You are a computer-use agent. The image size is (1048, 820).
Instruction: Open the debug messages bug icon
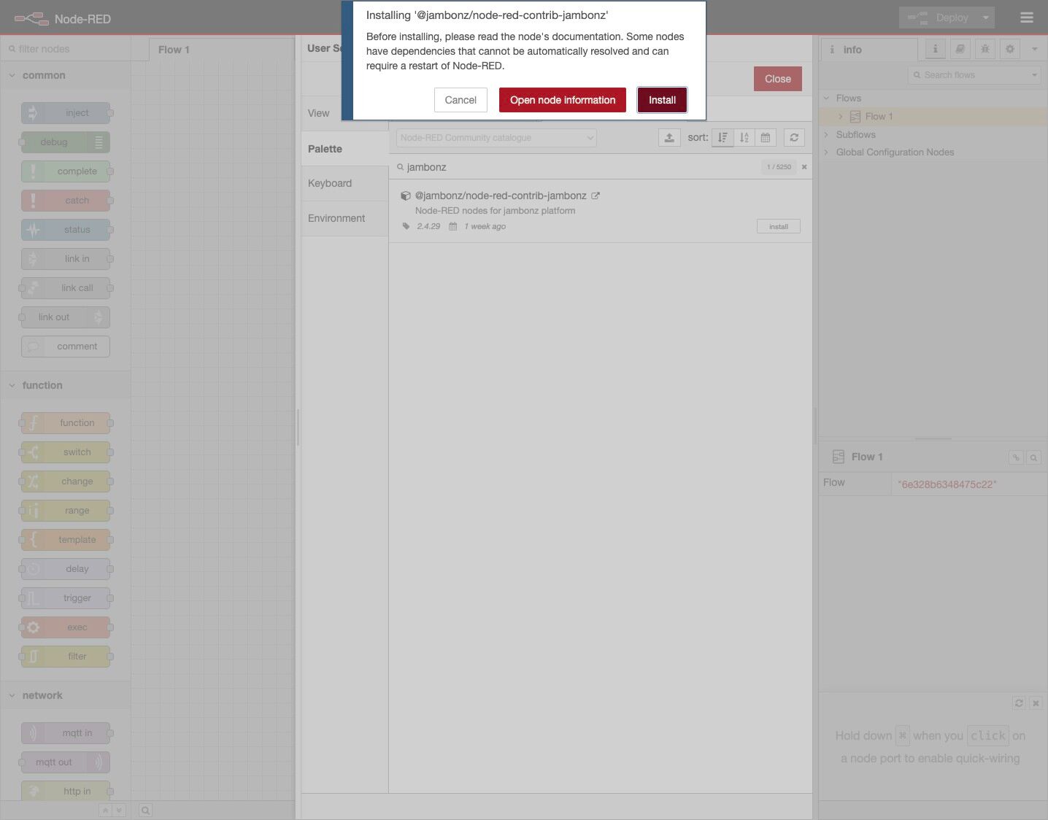tap(985, 49)
